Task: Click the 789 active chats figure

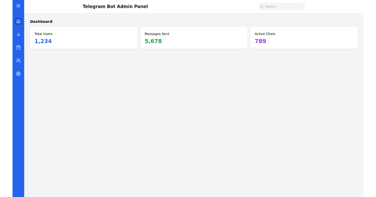Action: coord(260,41)
